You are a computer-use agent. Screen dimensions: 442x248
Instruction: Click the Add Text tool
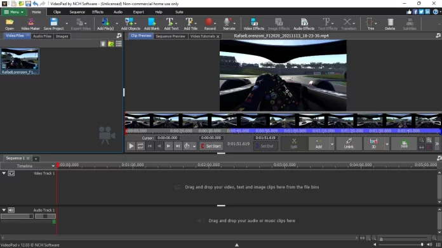[x=171, y=24]
